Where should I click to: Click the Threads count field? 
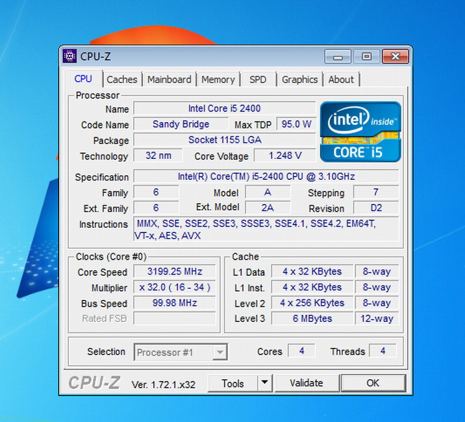click(383, 351)
